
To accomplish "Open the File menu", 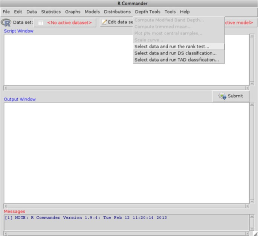I will 6,12.
